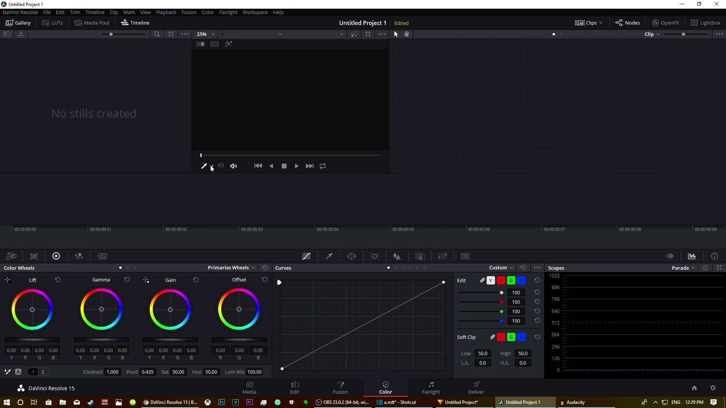Reset the Gamma color wheel
The height and width of the screenshot is (408, 726).
[x=127, y=280]
